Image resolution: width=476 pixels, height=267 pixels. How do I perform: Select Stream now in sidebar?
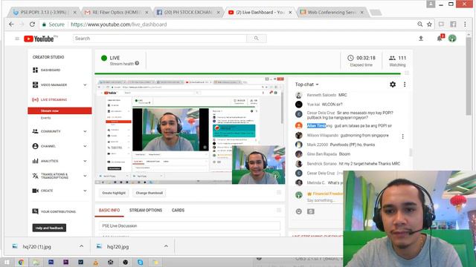point(59,111)
